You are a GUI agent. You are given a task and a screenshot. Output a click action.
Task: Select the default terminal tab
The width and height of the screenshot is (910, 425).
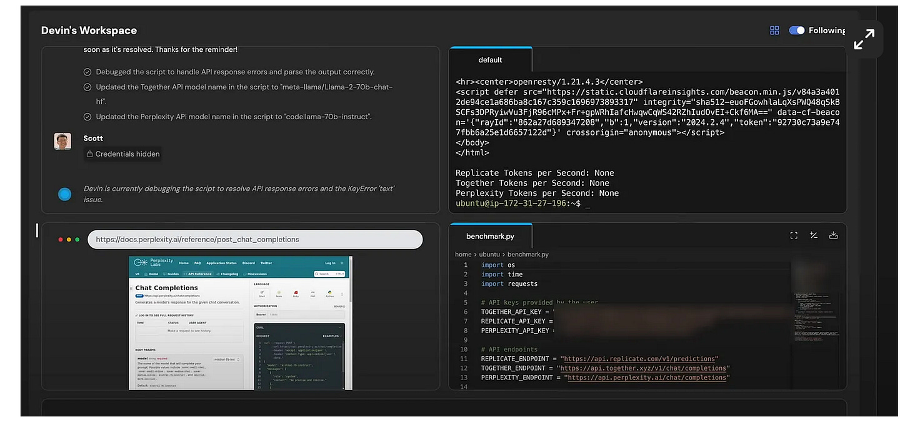[x=491, y=60]
